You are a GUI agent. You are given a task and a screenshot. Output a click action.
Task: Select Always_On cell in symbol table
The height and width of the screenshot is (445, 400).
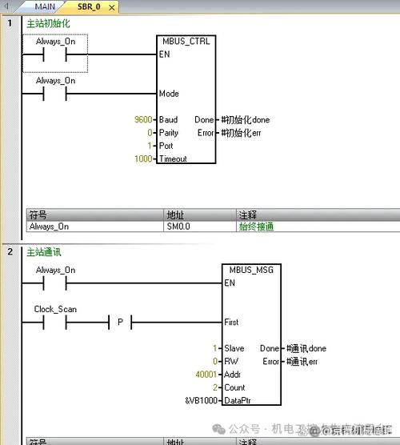(x=95, y=227)
